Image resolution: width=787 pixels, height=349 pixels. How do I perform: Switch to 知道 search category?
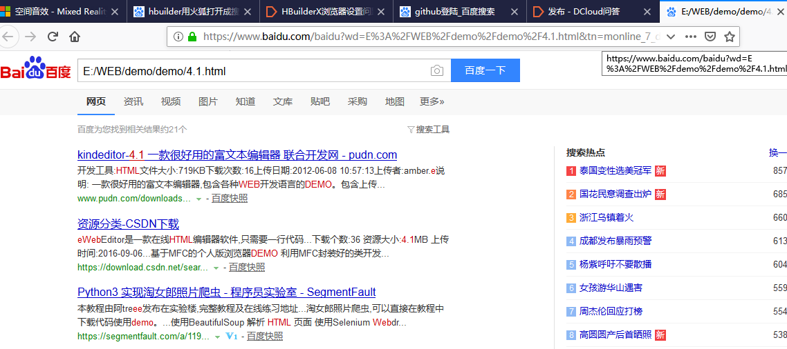[246, 101]
